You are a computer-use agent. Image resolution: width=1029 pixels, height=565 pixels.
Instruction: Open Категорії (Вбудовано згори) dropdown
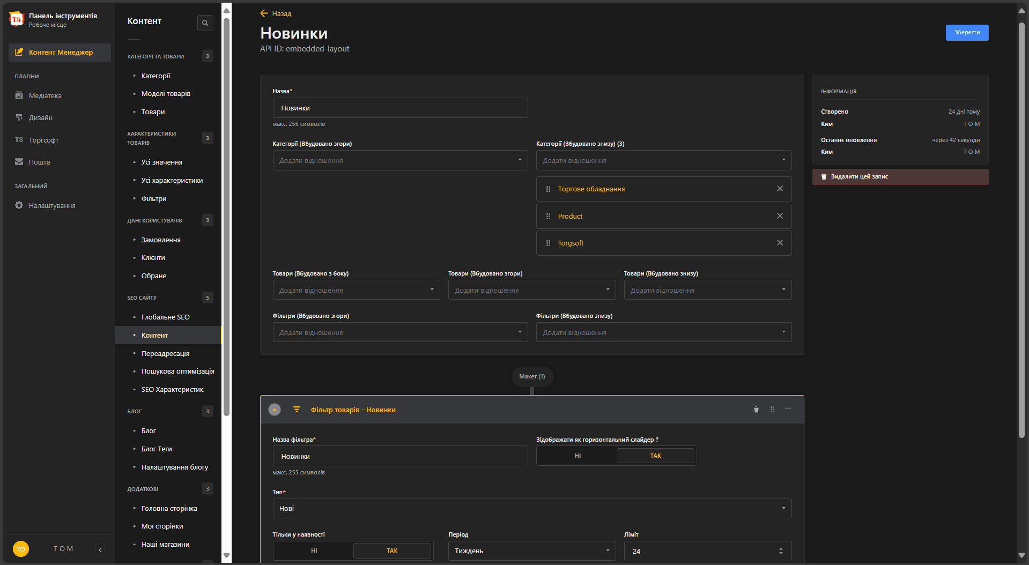pyautogui.click(x=400, y=160)
